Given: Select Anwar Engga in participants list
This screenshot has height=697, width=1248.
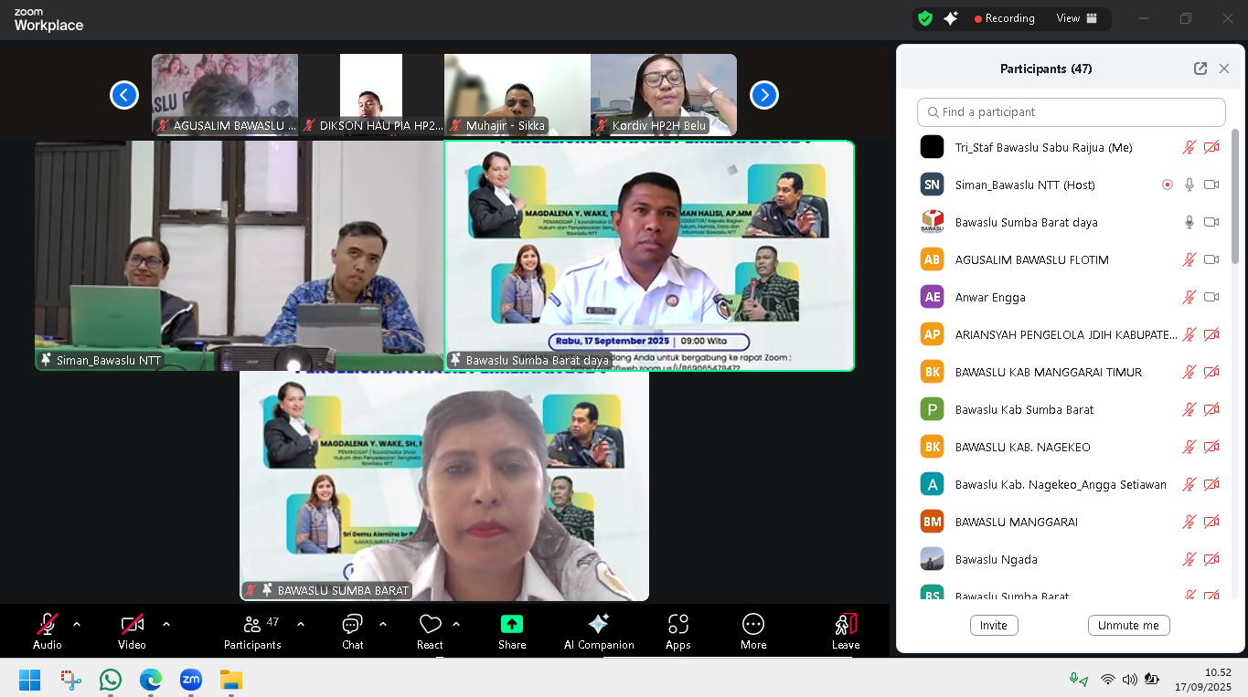Looking at the screenshot, I should (x=990, y=297).
